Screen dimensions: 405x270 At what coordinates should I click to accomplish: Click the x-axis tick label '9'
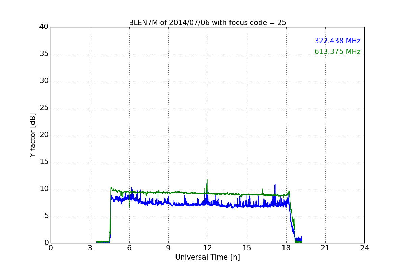point(168,248)
